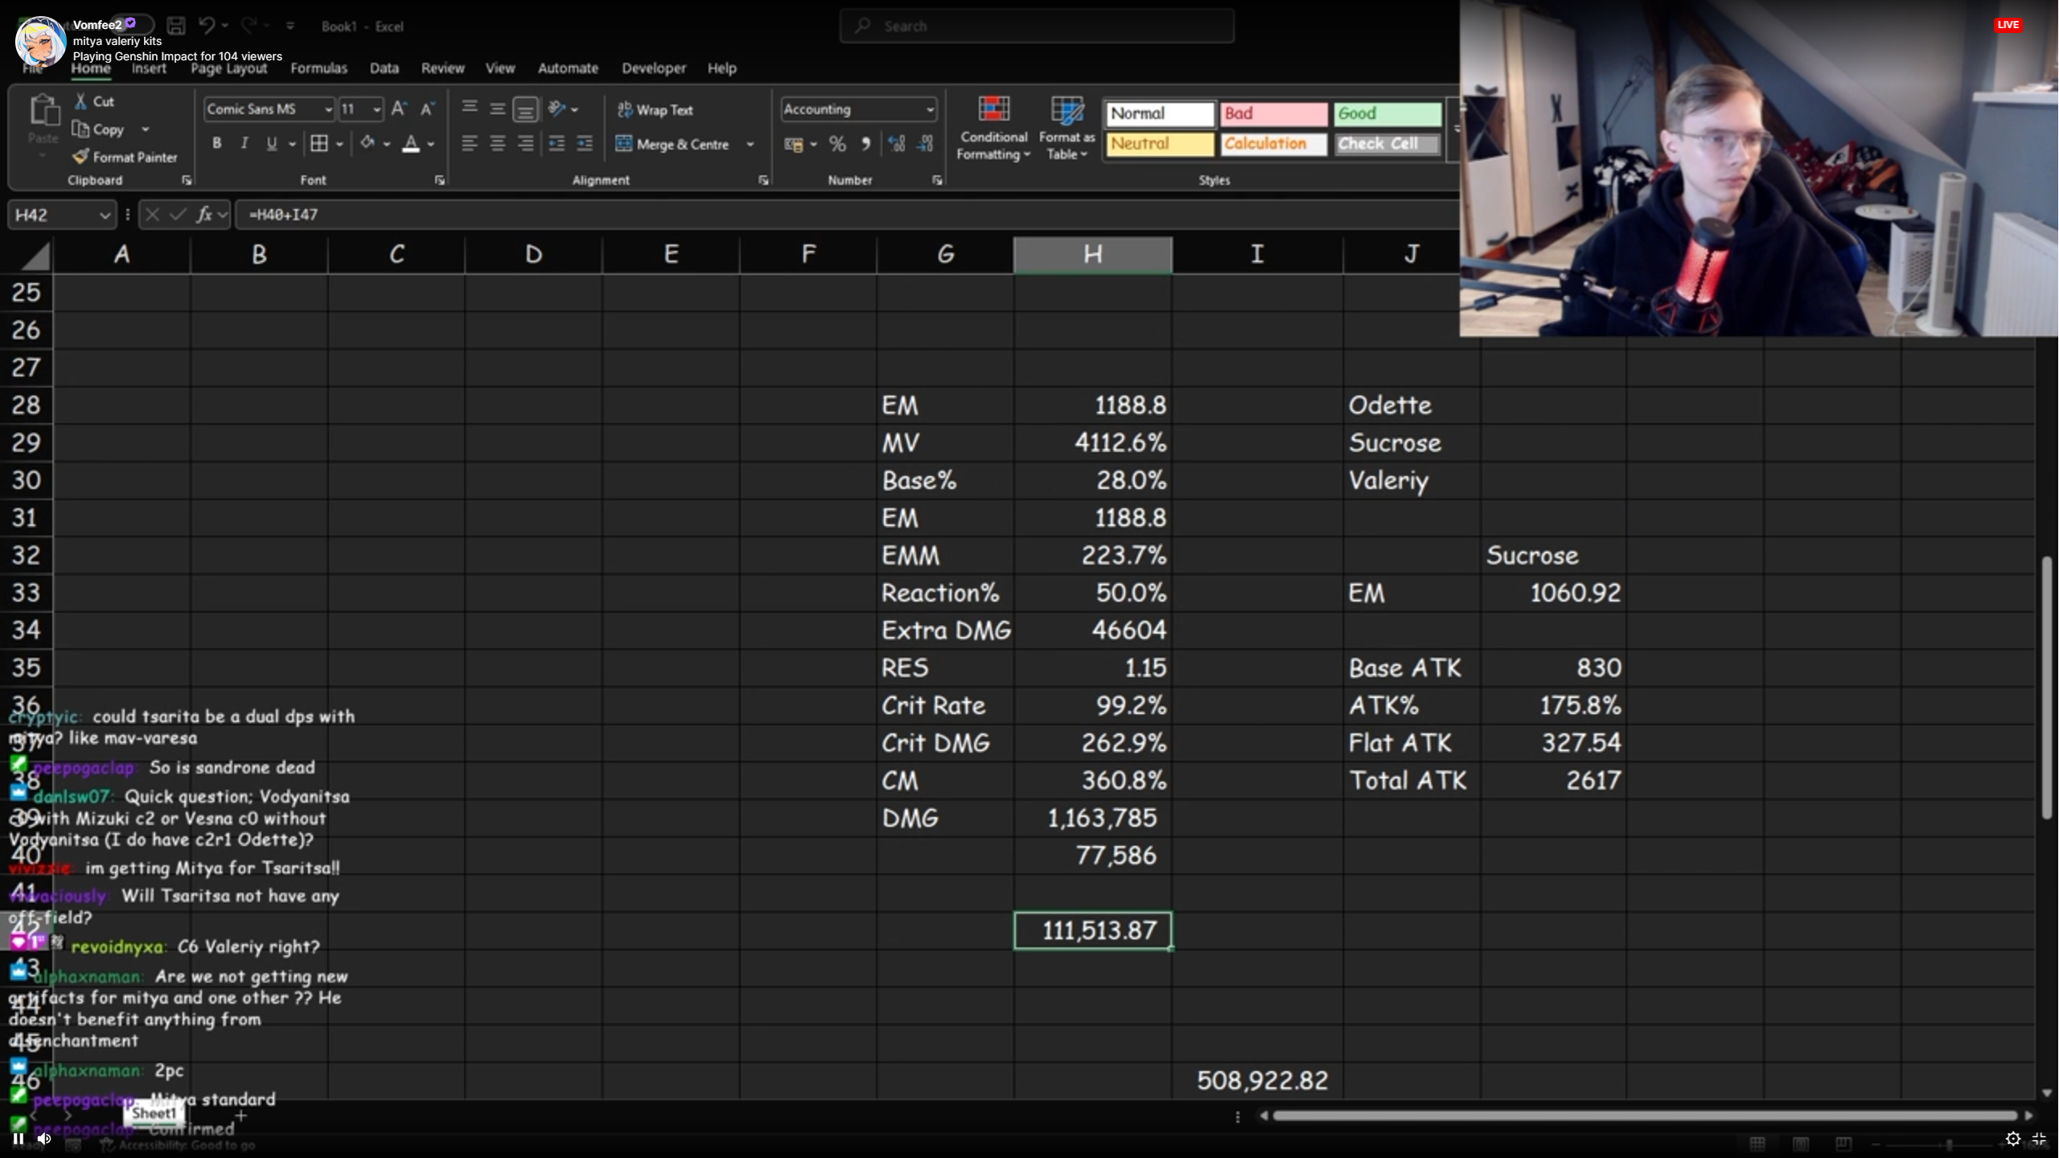Screen dimensions: 2059x1158
Task: Open the Formulas ribbon tab
Action: click(x=319, y=68)
